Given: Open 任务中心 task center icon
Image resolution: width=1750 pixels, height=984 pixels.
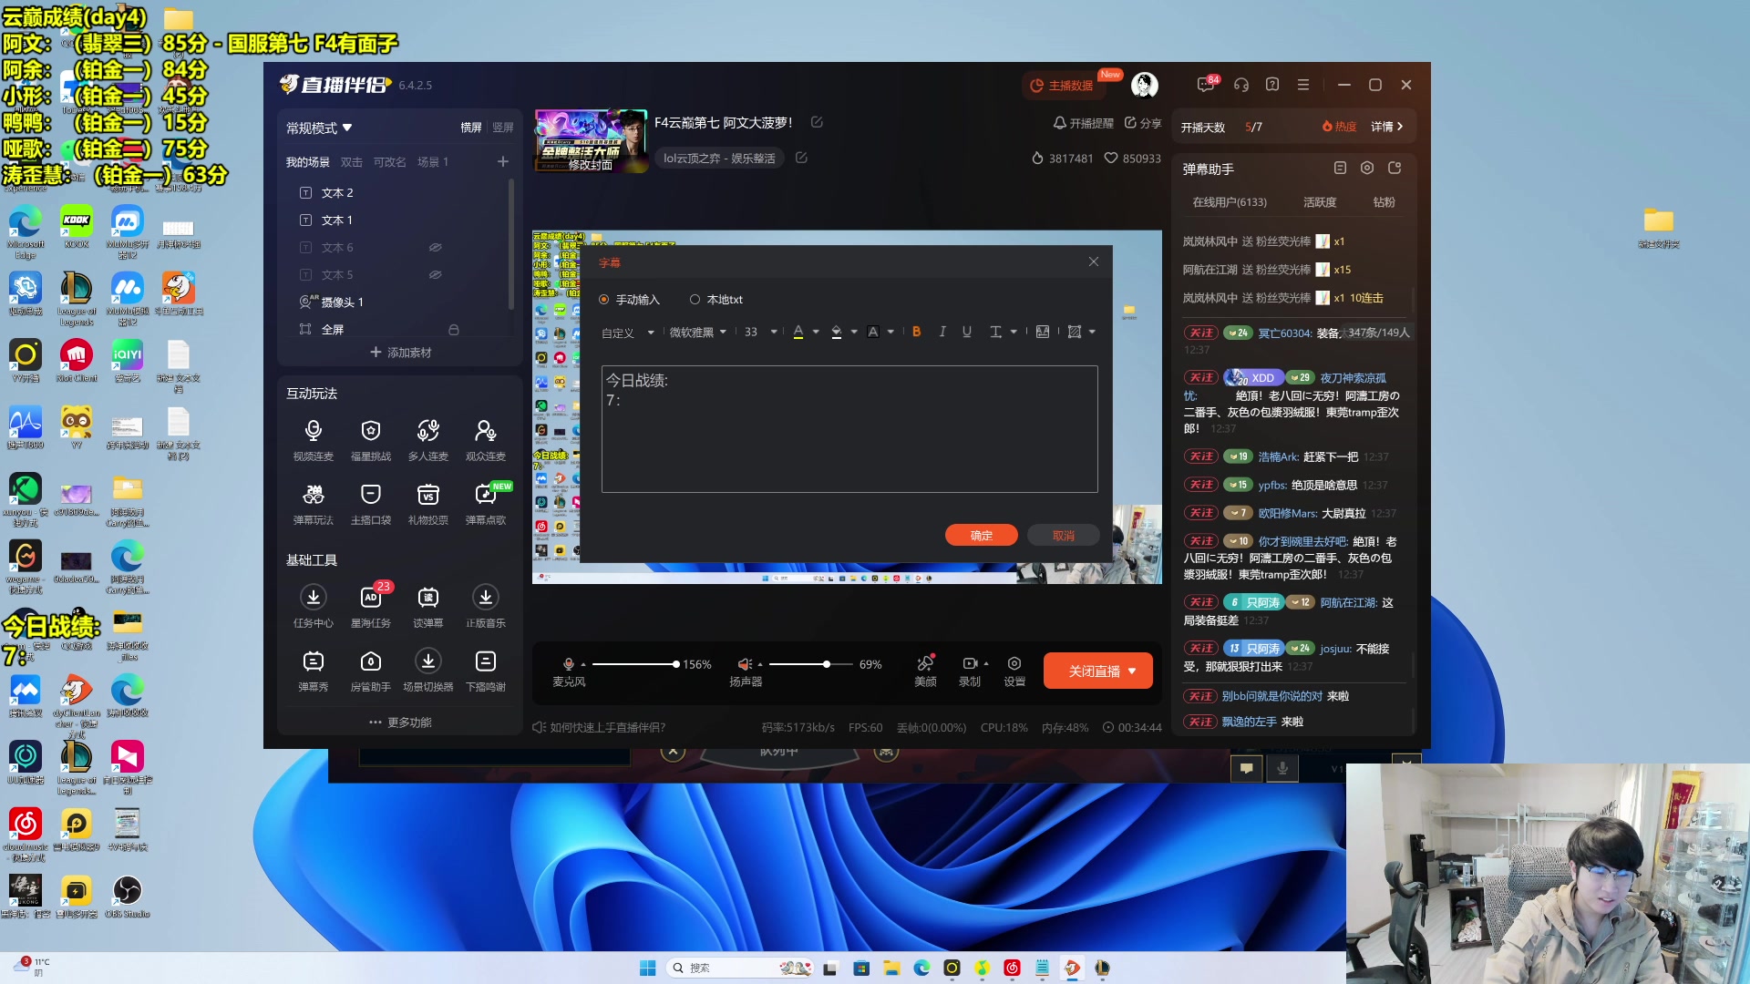Looking at the screenshot, I should pos(313,606).
